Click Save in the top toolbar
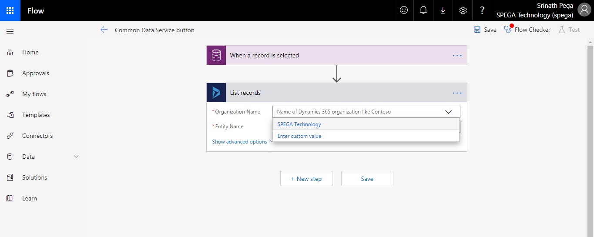Viewport: 594px width, 237px height. pyautogui.click(x=485, y=30)
